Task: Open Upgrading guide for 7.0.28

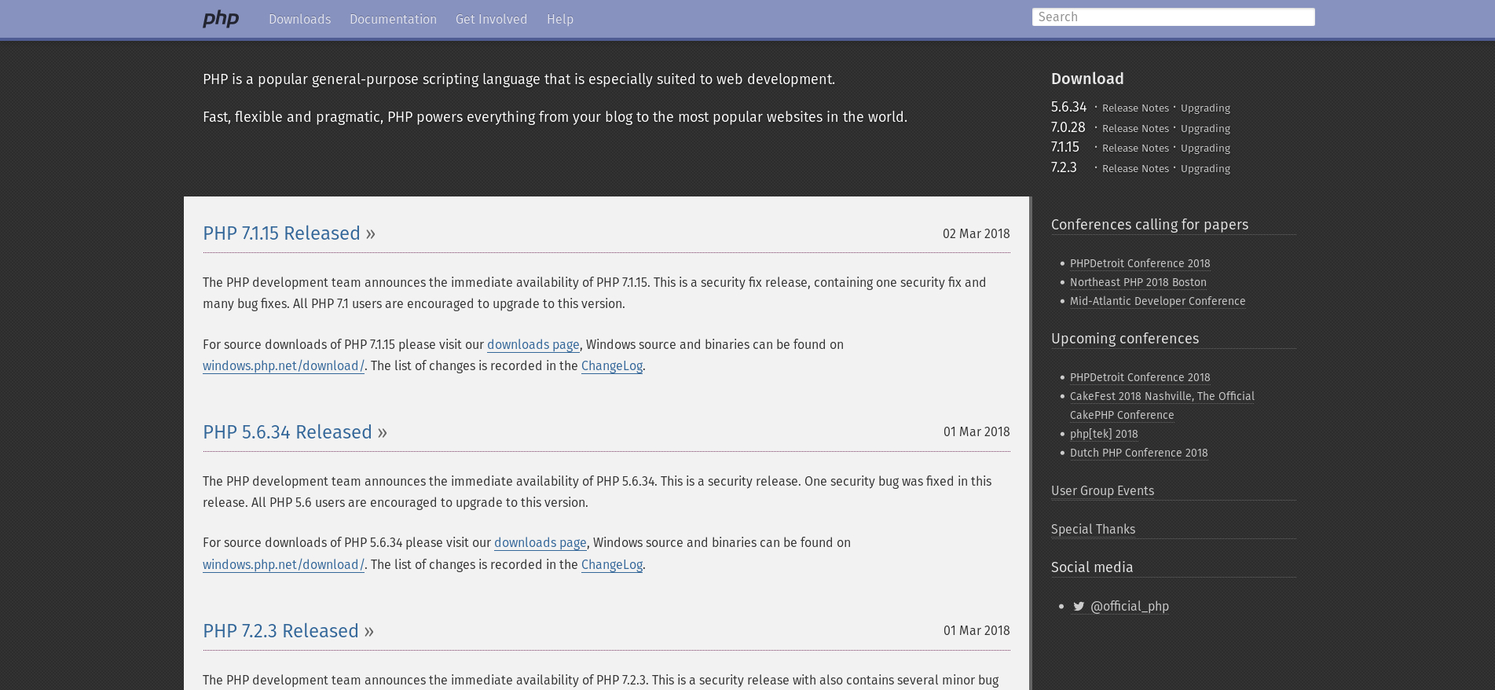Action: pyautogui.click(x=1205, y=129)
